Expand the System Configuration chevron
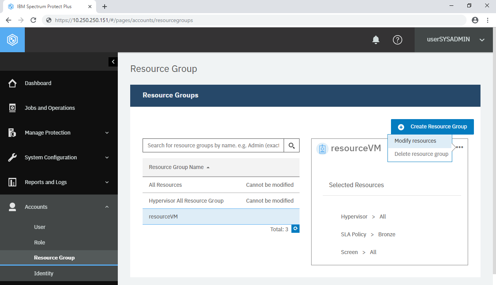Screen dimensions: 496x285 pos(107,157)
